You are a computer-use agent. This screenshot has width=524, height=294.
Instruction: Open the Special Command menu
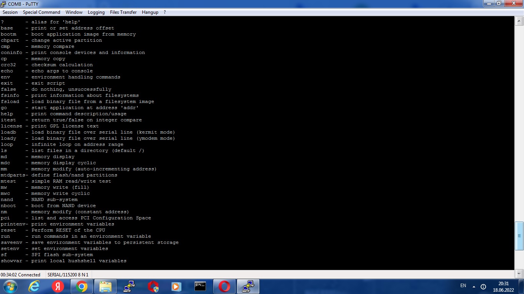click(41, 12)
